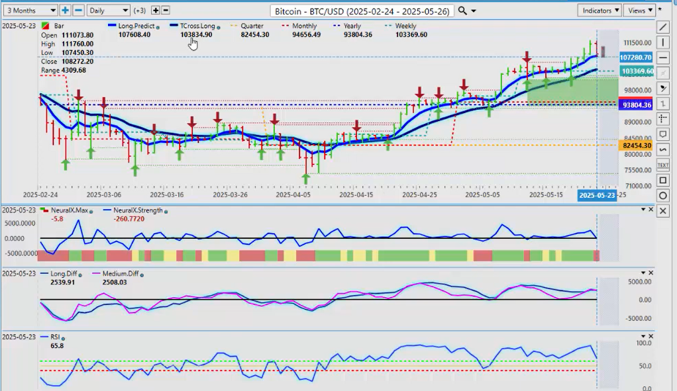Image resolution: width=677 pixels, height=391 pixels.
Task: Select the rectangle drawing tool
Action: click(662, 180)
